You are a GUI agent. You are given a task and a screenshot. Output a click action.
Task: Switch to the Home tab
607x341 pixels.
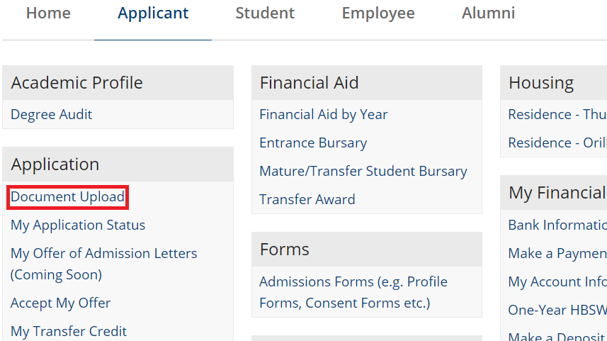pos(49,13)
